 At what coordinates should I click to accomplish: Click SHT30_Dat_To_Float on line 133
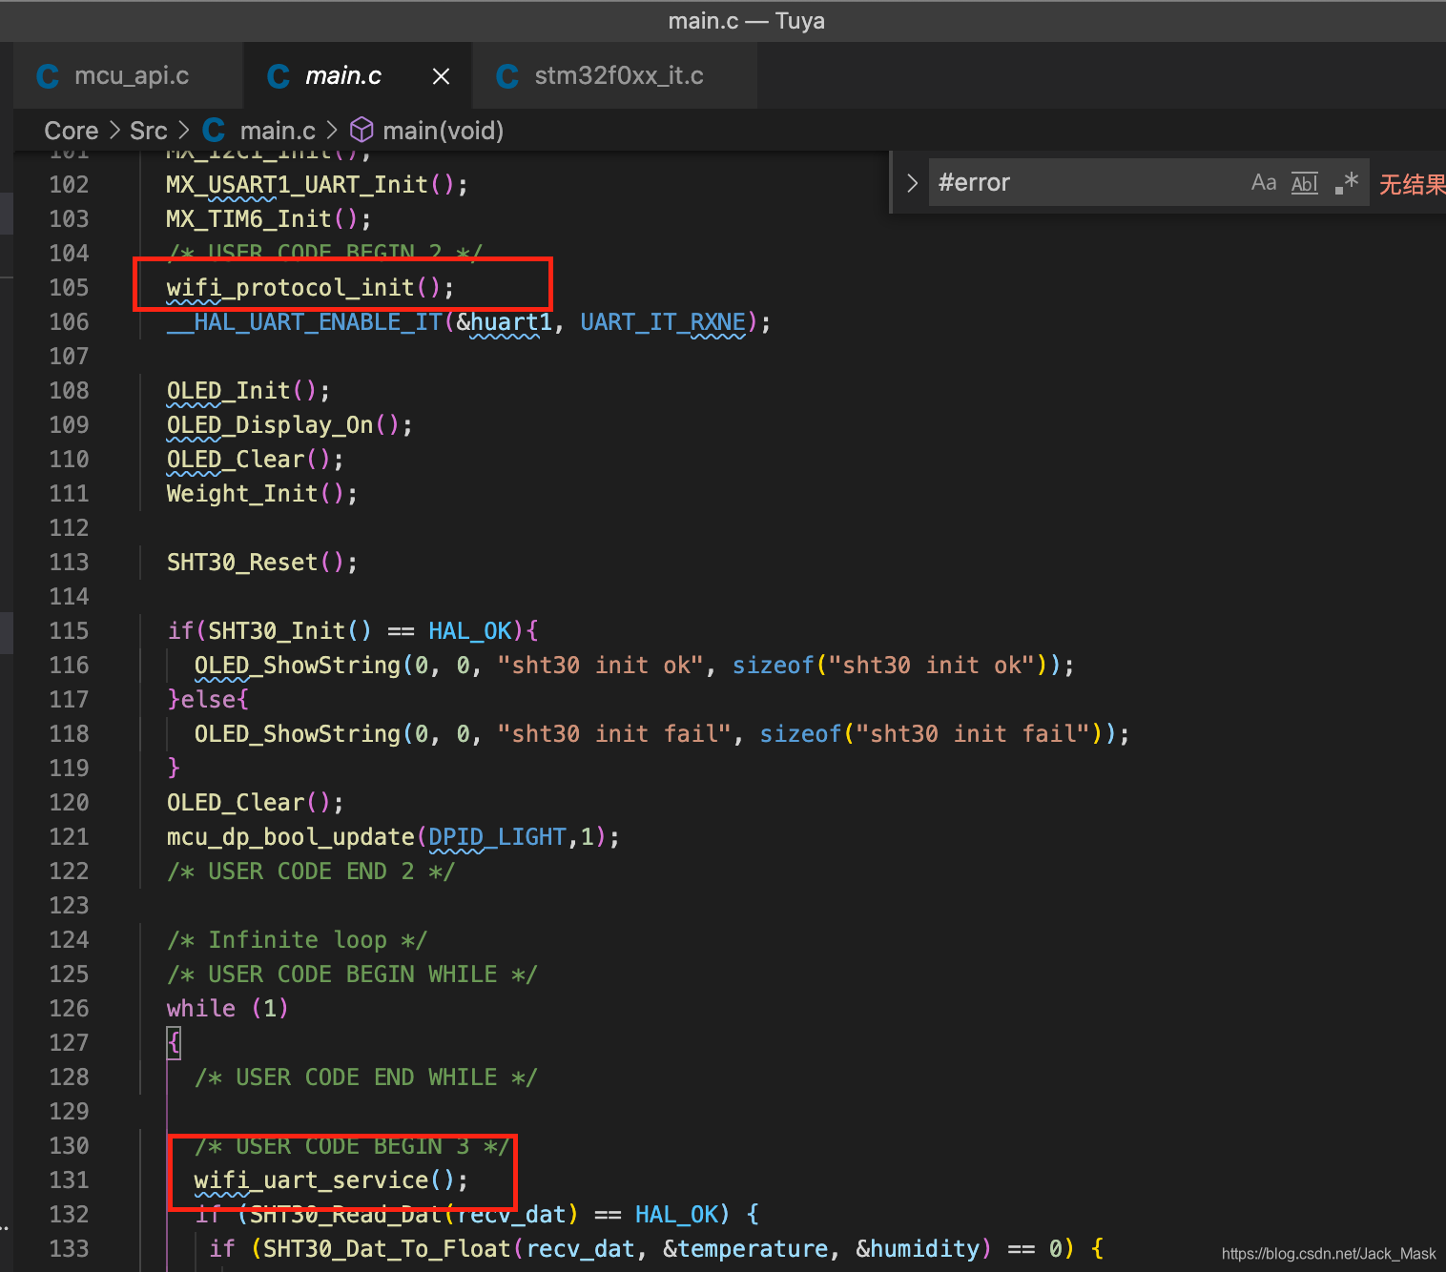coord(386,1248)
